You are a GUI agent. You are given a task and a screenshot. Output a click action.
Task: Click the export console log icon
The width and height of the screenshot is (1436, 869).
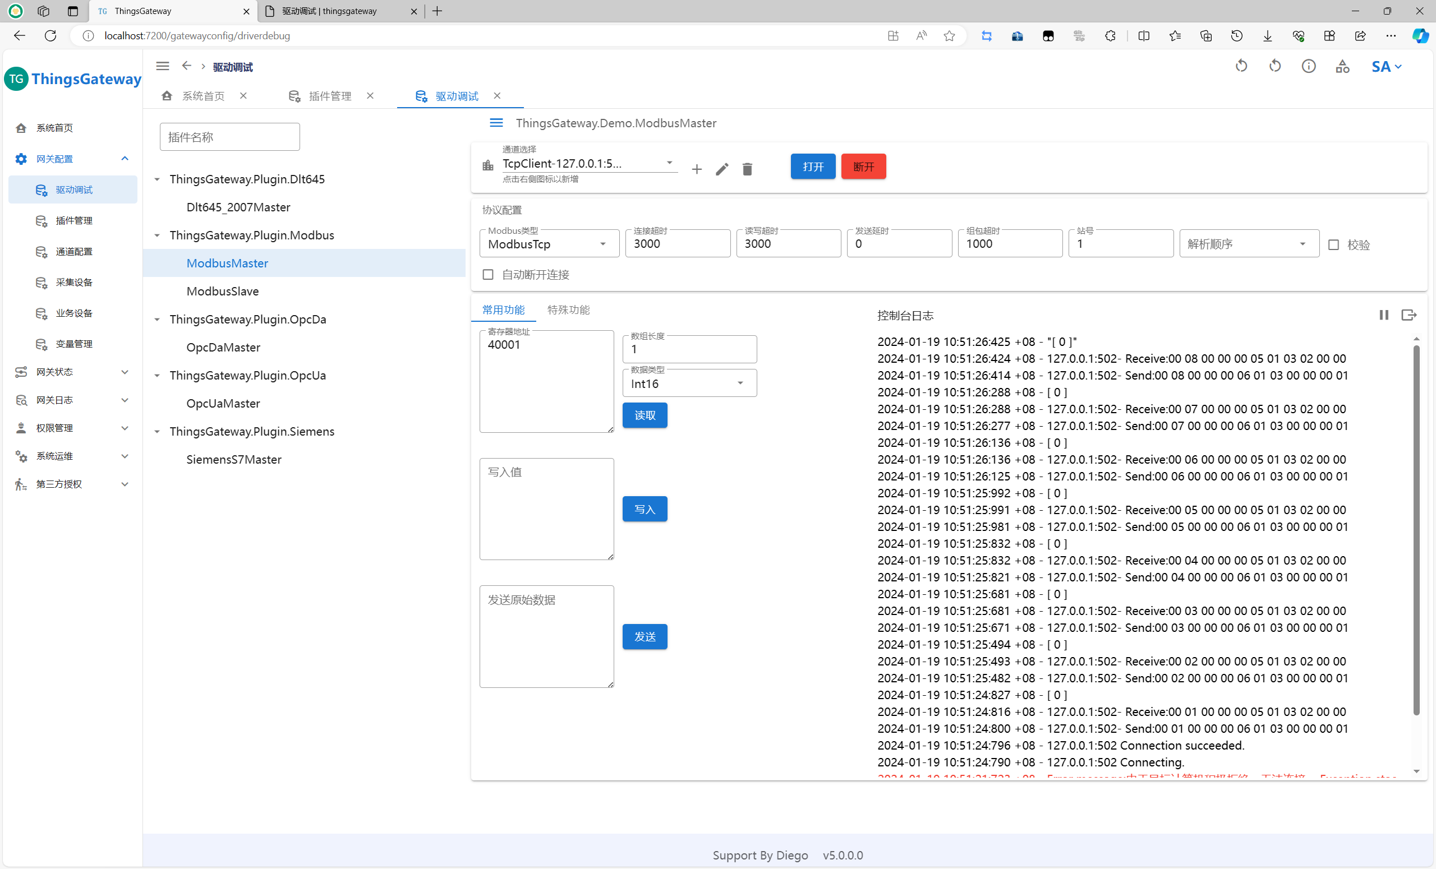click(x=1409, y=315)
